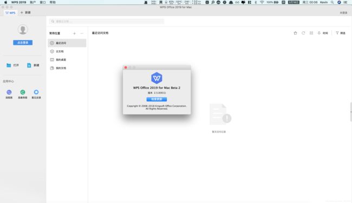Click the blue document New (新建) icon
The image size is (352, 203).
coord(29,65)
